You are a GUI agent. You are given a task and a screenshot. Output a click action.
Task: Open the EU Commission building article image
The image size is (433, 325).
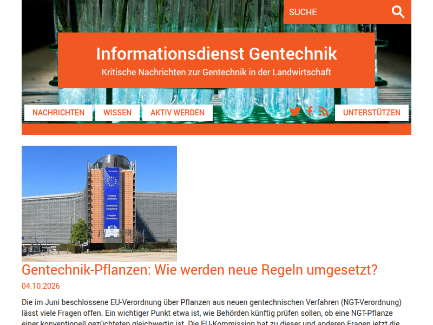point(100,204)
